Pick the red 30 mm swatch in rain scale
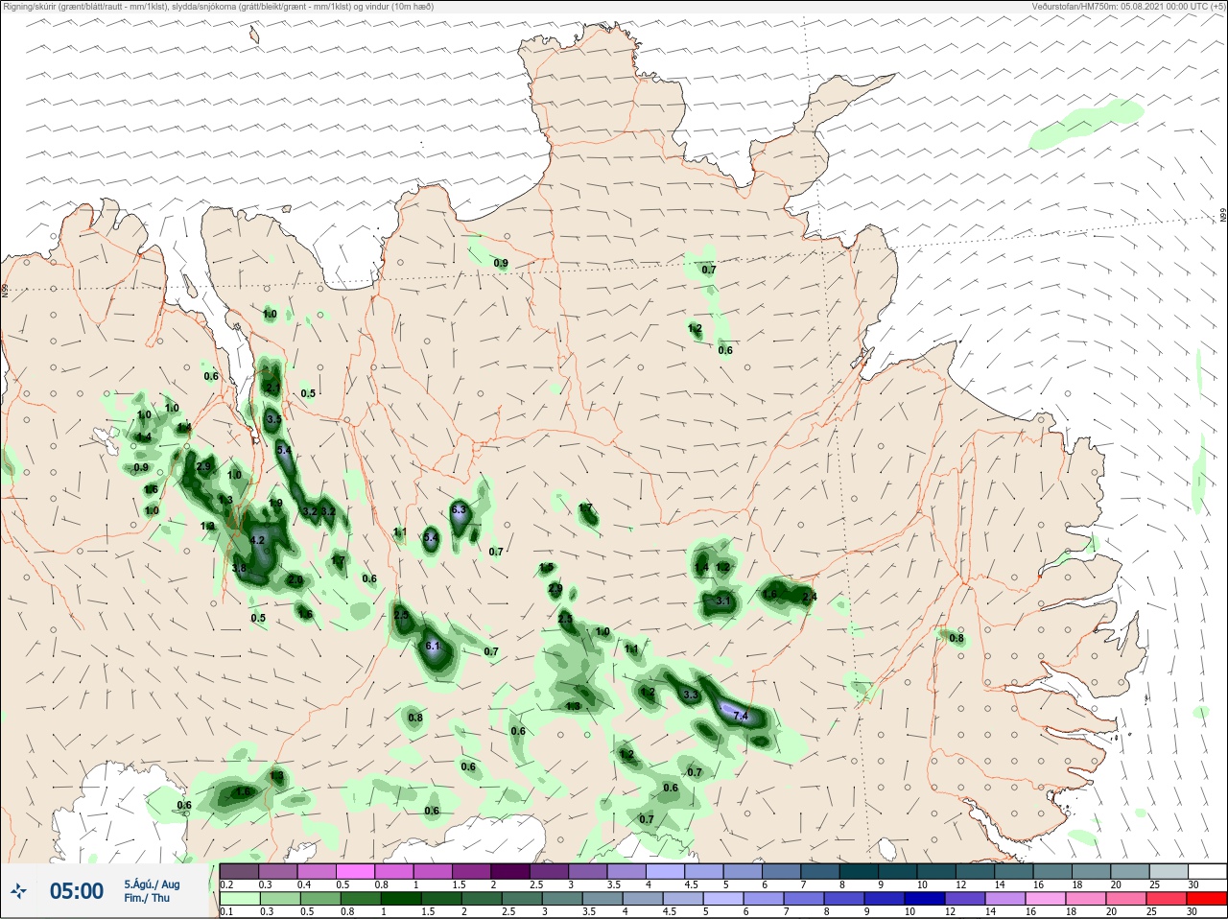Viewport: 1228px width, 919px height. [x=1208, y=899]
